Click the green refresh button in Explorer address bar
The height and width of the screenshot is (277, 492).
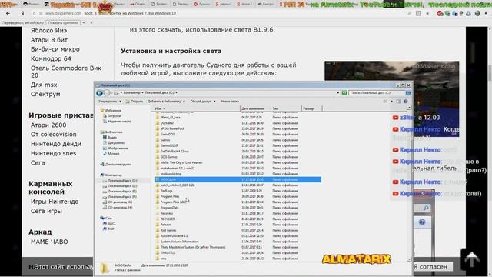[344, 92]
